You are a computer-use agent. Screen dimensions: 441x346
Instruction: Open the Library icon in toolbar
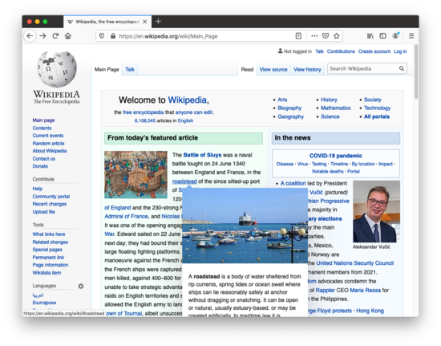tap(370, 36)
